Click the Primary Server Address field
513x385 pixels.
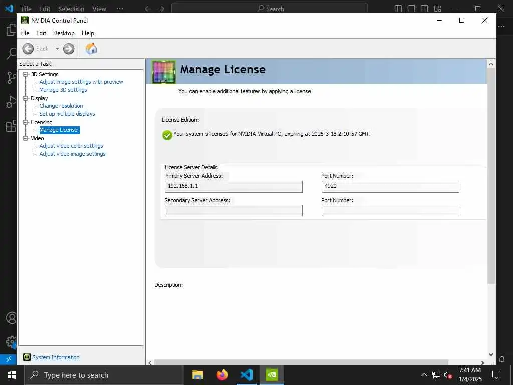coord(233,186)
